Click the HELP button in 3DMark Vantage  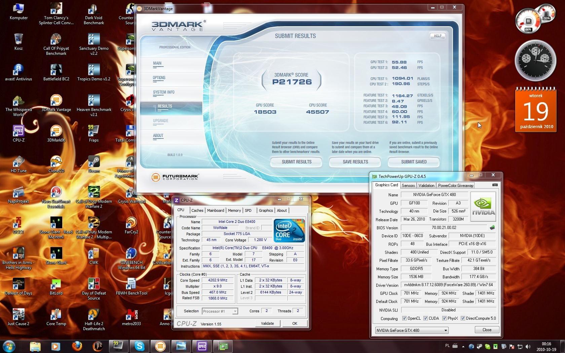(x=438, y=36)
